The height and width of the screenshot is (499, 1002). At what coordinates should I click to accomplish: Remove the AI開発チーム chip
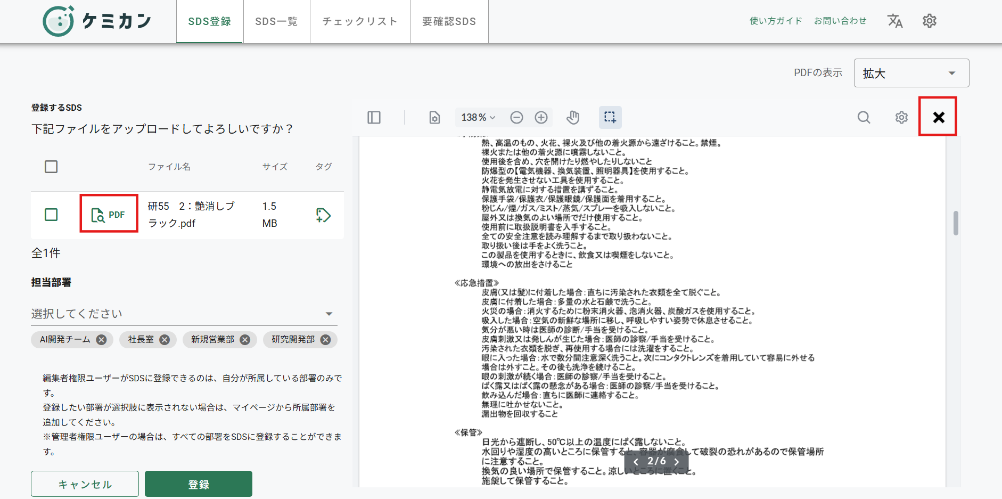coord(101,340)
